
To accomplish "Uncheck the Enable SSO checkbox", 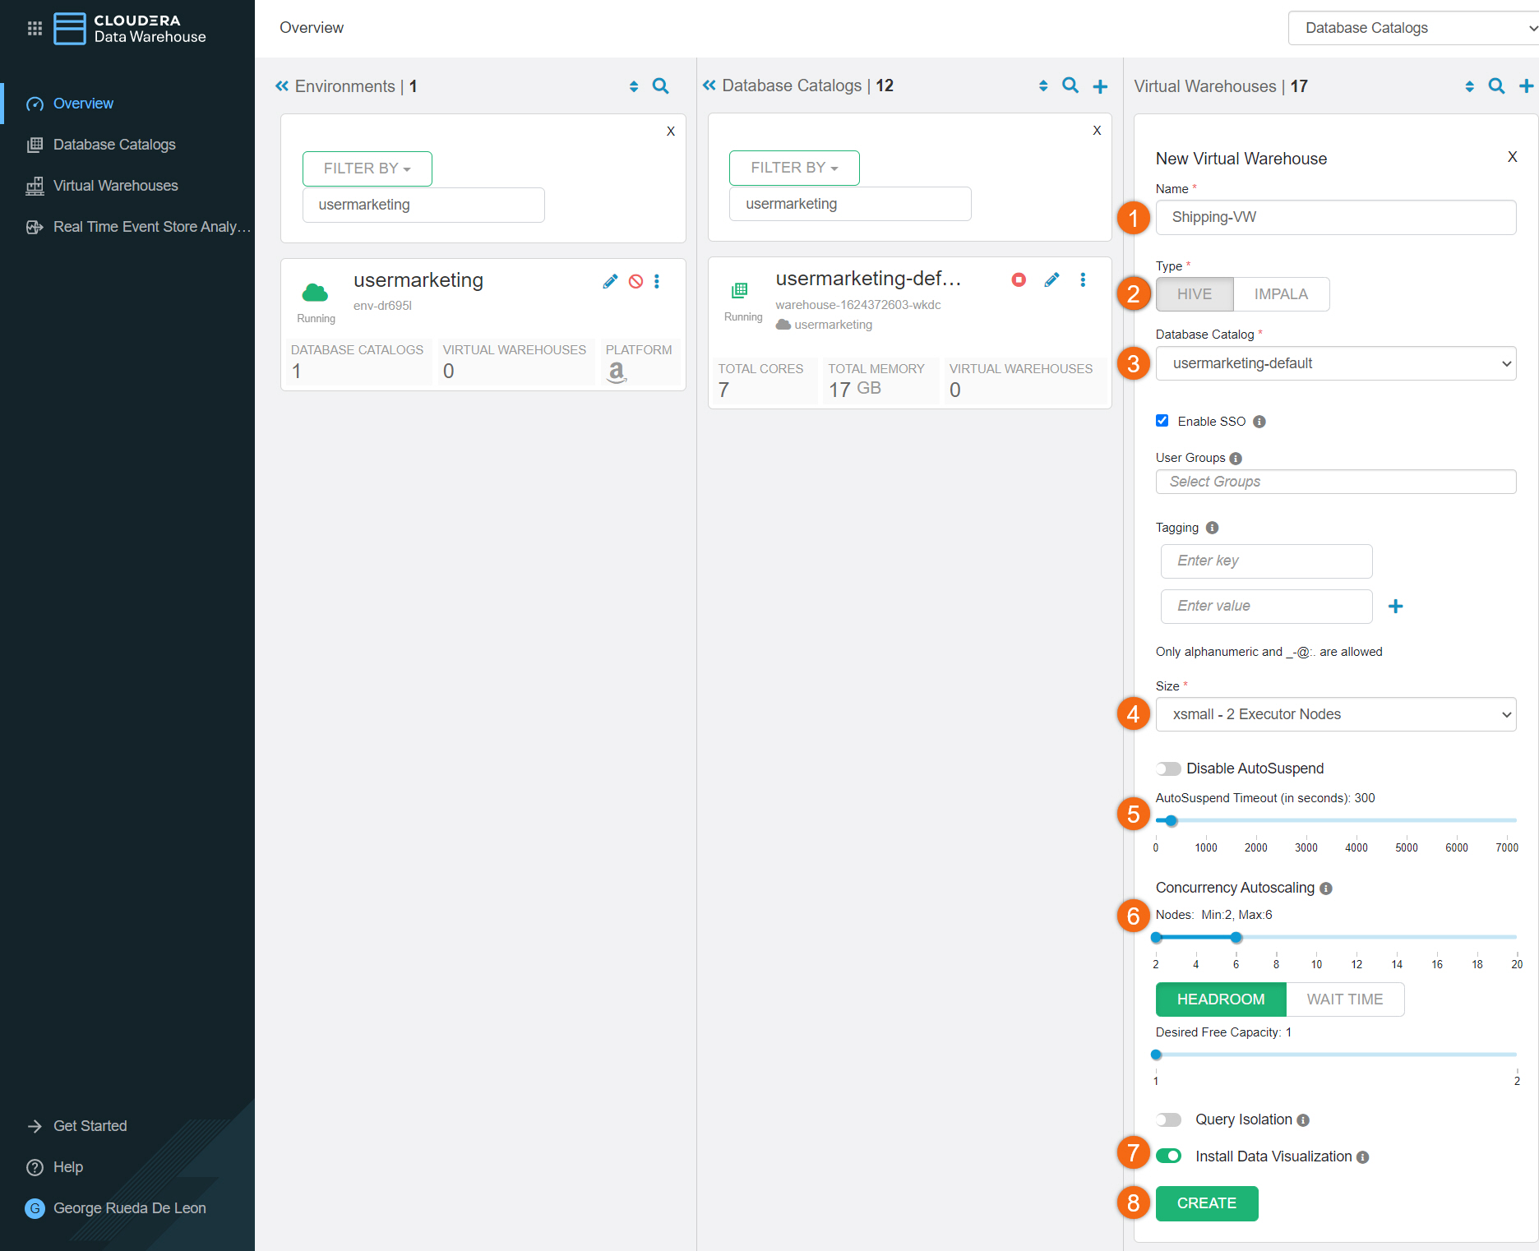I will click(1162, 421).
